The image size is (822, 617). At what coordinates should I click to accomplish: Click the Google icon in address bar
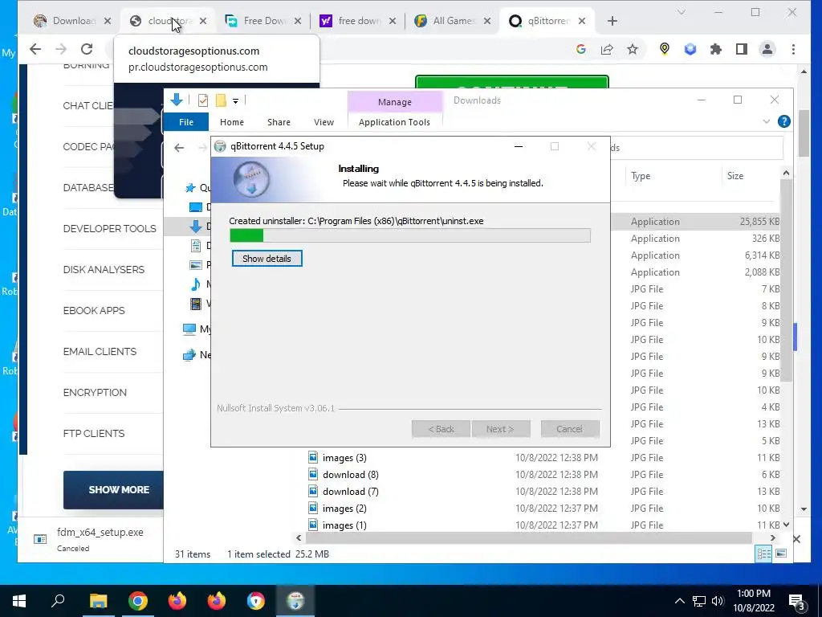[581, 49]
